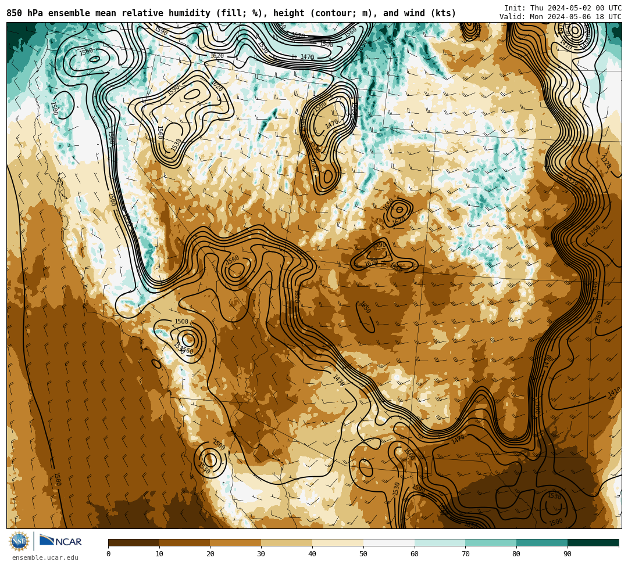The height and width of the screenshot is (565, 628).
Task: Click the colorbar tick label "0"
Action: pyautogui.click(x=109, y=554)
